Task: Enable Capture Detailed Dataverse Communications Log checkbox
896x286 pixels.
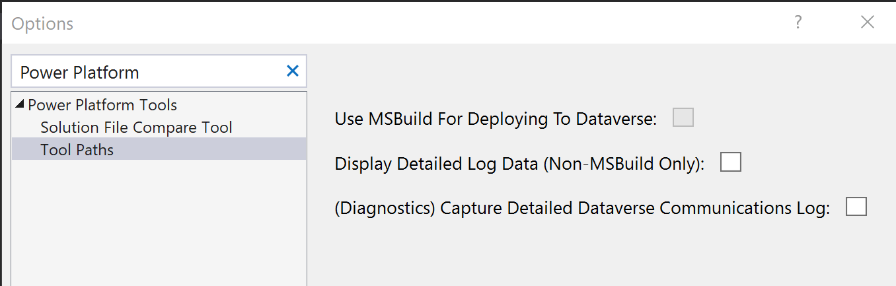Action: [x=856, y=207]
